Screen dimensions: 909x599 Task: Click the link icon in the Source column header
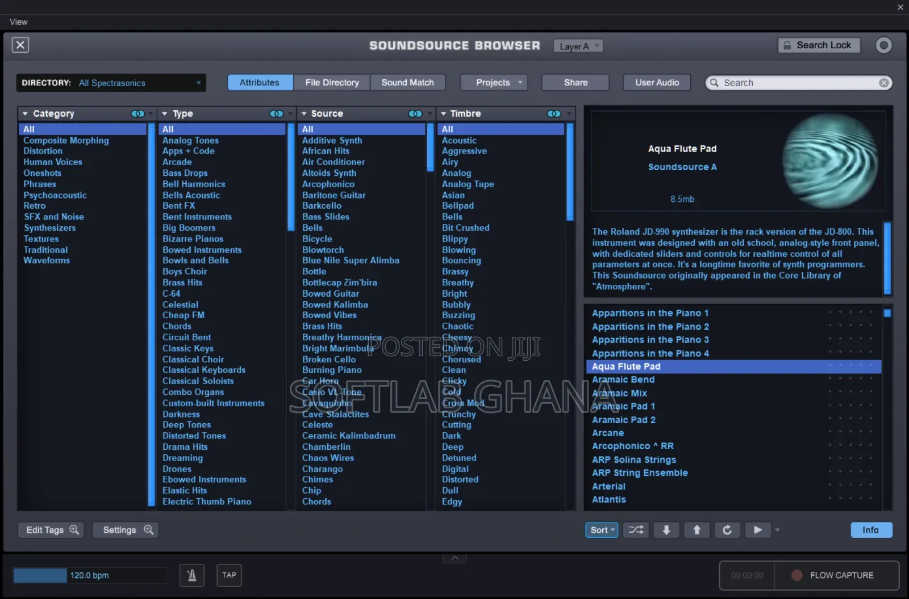pyautogui.click(x=415, y=113)
